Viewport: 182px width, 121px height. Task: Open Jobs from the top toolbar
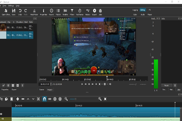pyautogui.click(x=100, y=12)
